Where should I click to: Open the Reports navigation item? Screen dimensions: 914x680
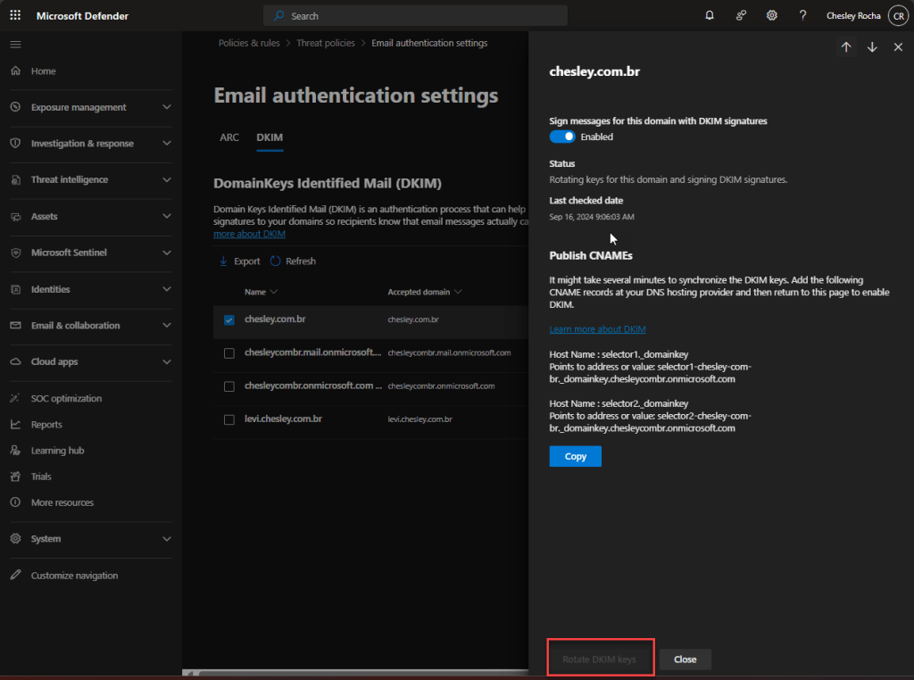46,425
